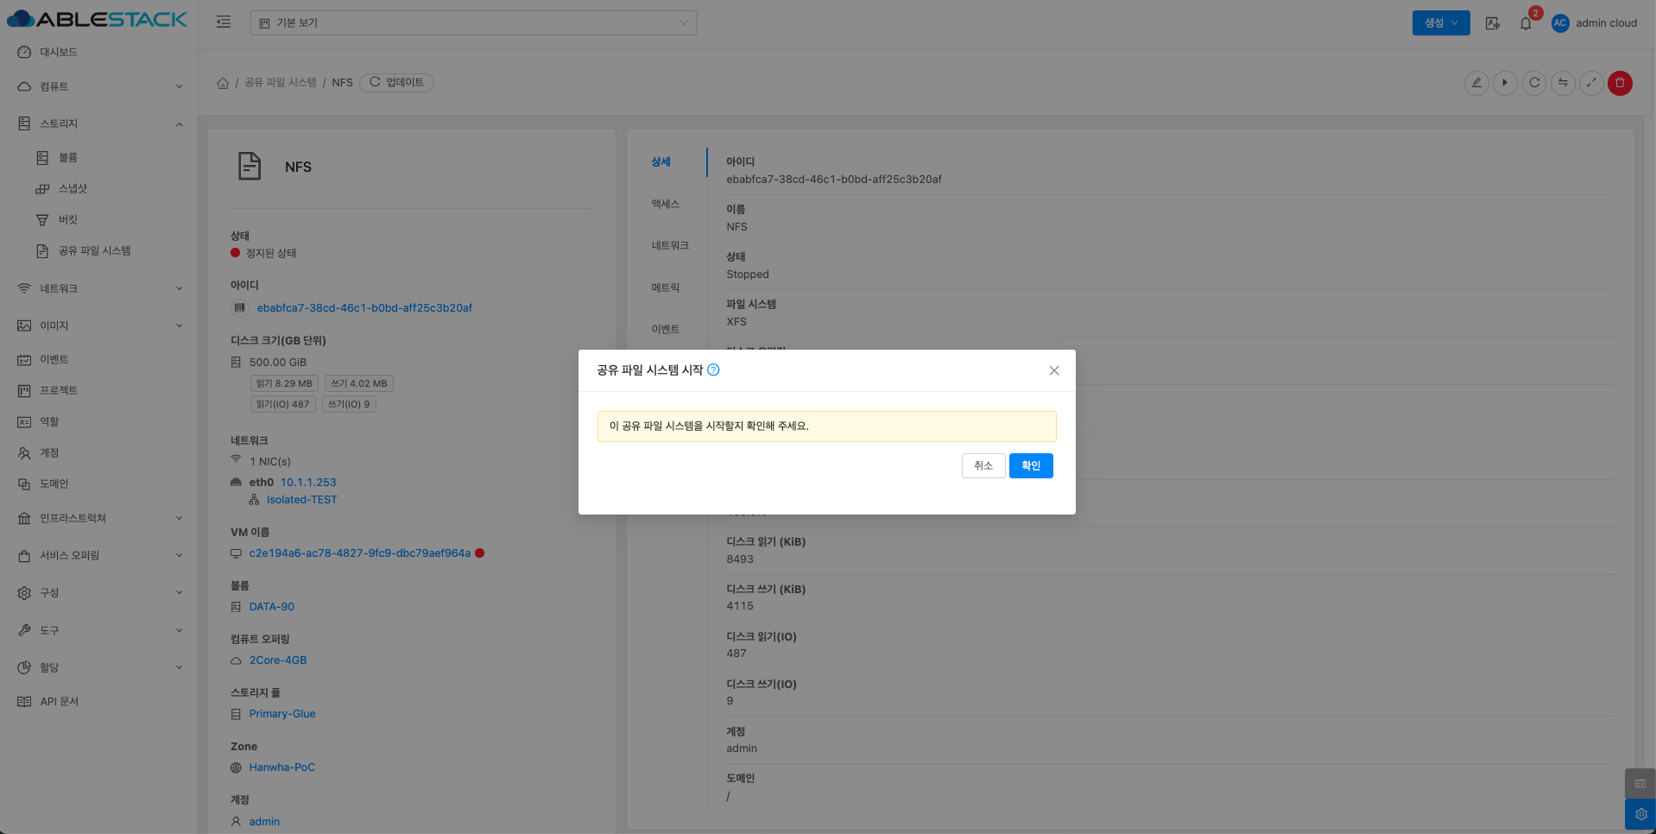Image resolution: width=1656 pixels, height=834 pixels.
Task: Expand the 생성 create dropdown button
Action: 1440,22
